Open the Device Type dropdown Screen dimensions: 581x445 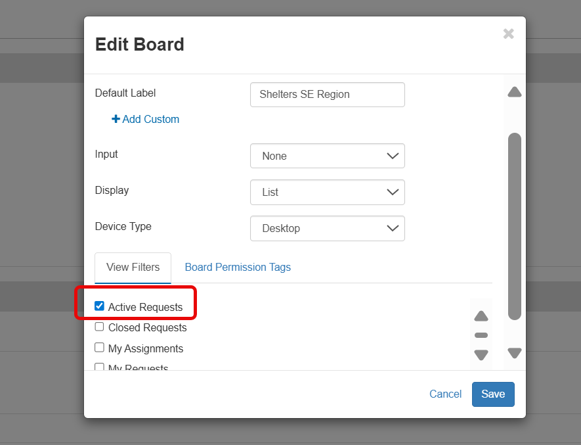(327, 228)
